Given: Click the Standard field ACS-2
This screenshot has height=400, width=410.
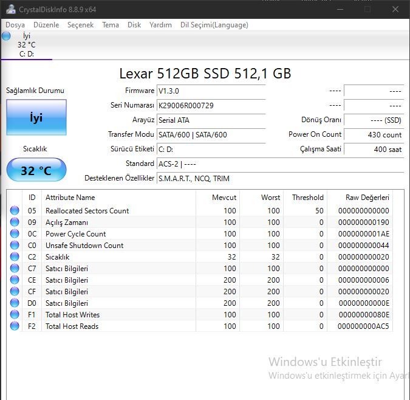Looking at the screenshot, I should click(280, 164).
